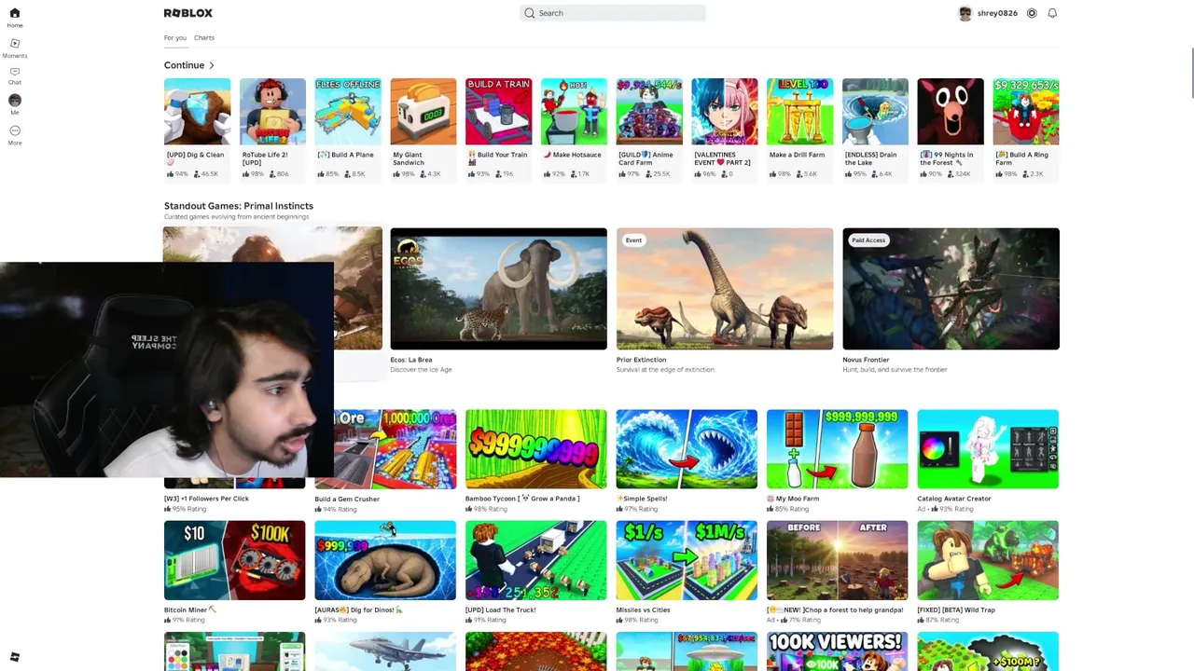Screen dimensions: 1194x671
Task: Open Novus Frontier banner image
Action: click(x=951, y=289)
